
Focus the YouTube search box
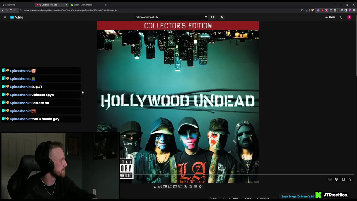pos(169,17)
